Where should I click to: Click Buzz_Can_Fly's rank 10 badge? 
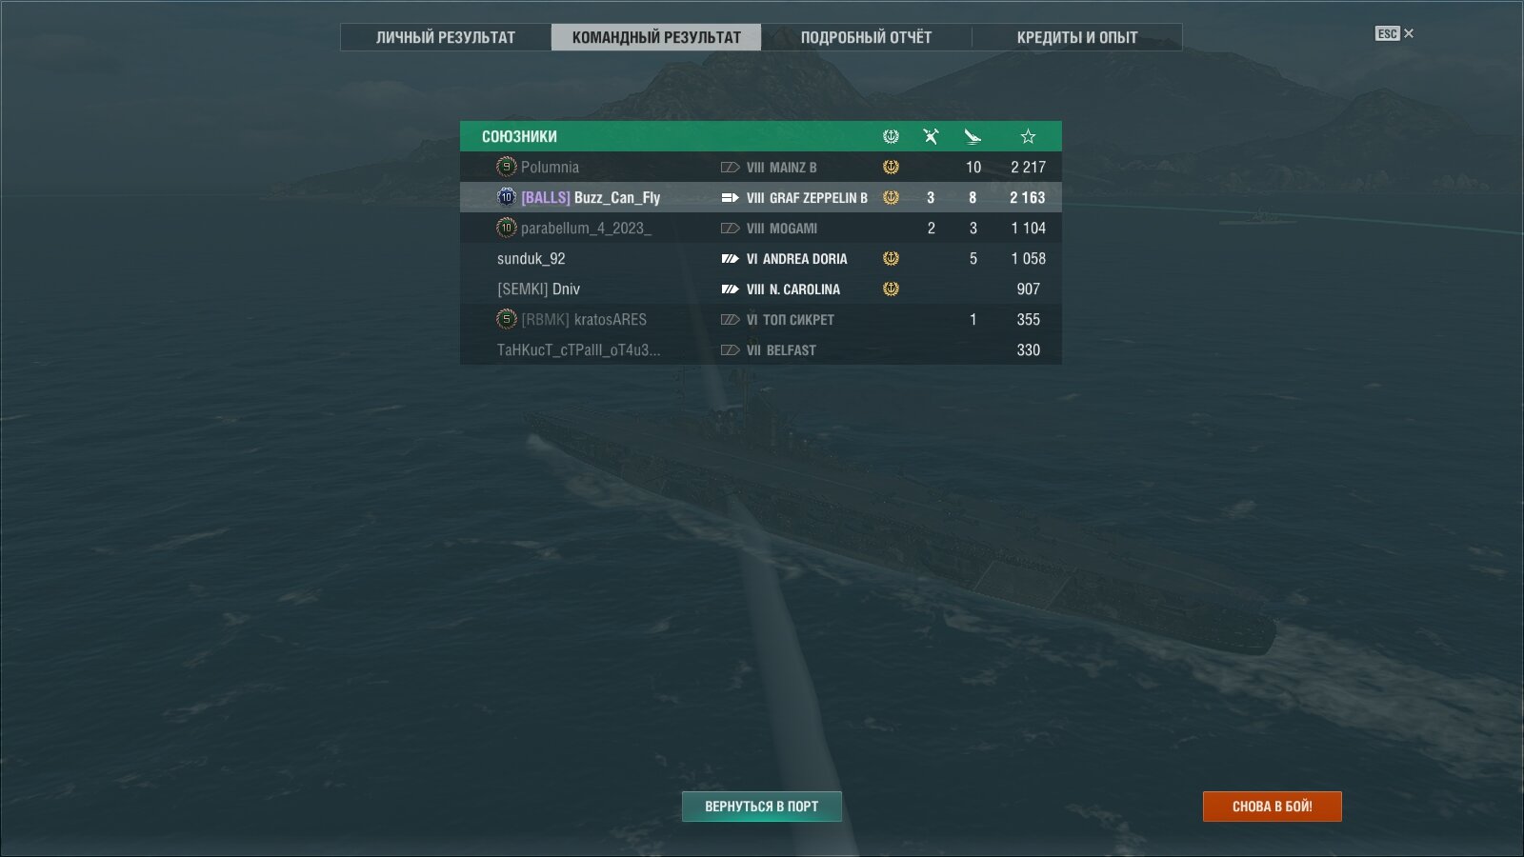pyautogui.click(x=507, y=197)
